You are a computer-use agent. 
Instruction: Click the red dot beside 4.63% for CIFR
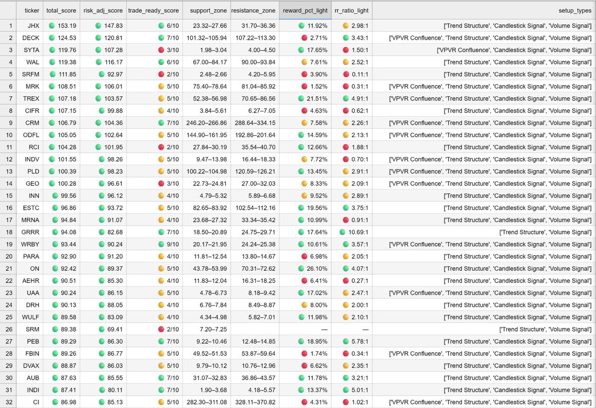[304, 111]
